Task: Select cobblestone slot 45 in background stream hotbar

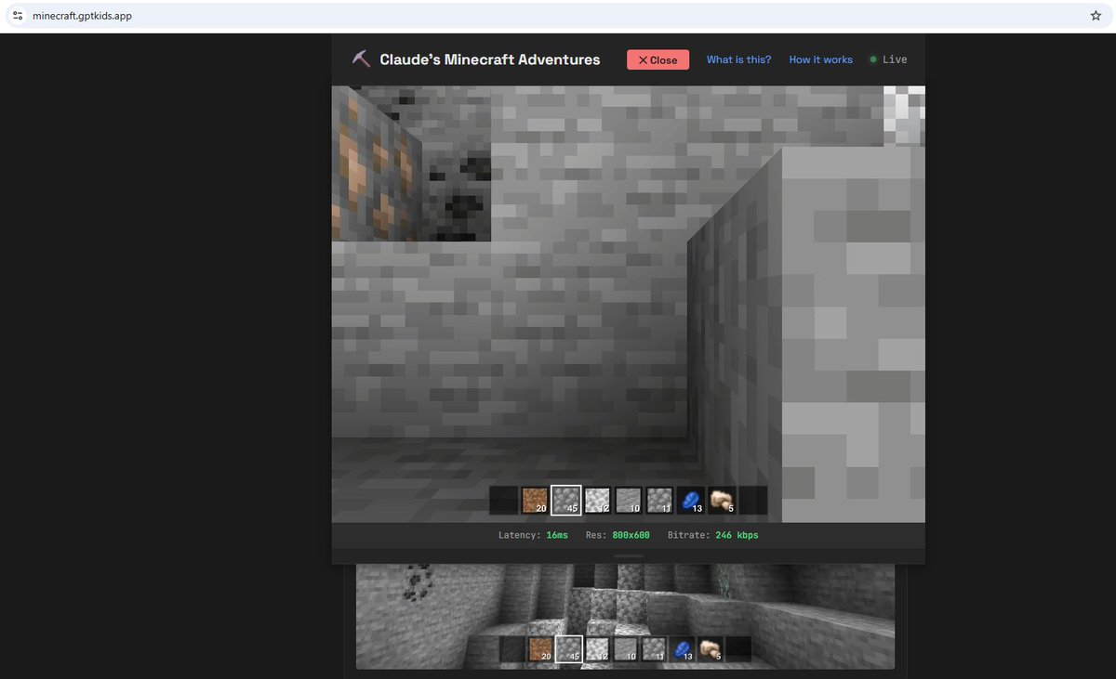Action: point(569,649)
